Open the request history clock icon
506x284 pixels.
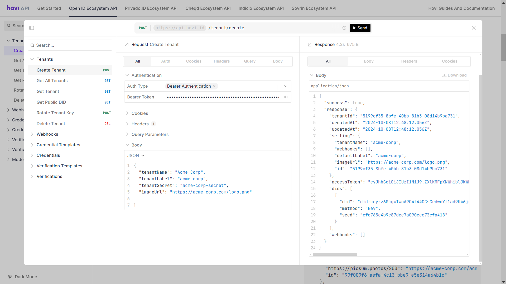tap(344, 28)
